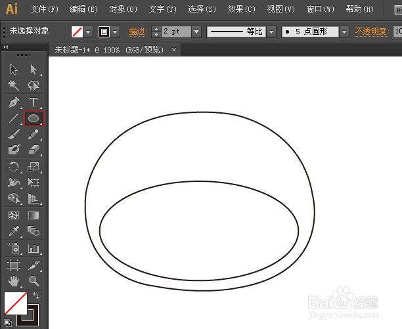
Task: Select the Blend tool
Action: (33, 231)
